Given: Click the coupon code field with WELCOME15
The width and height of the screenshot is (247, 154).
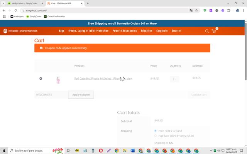Looking at the screenshot, I should [51, 95].
